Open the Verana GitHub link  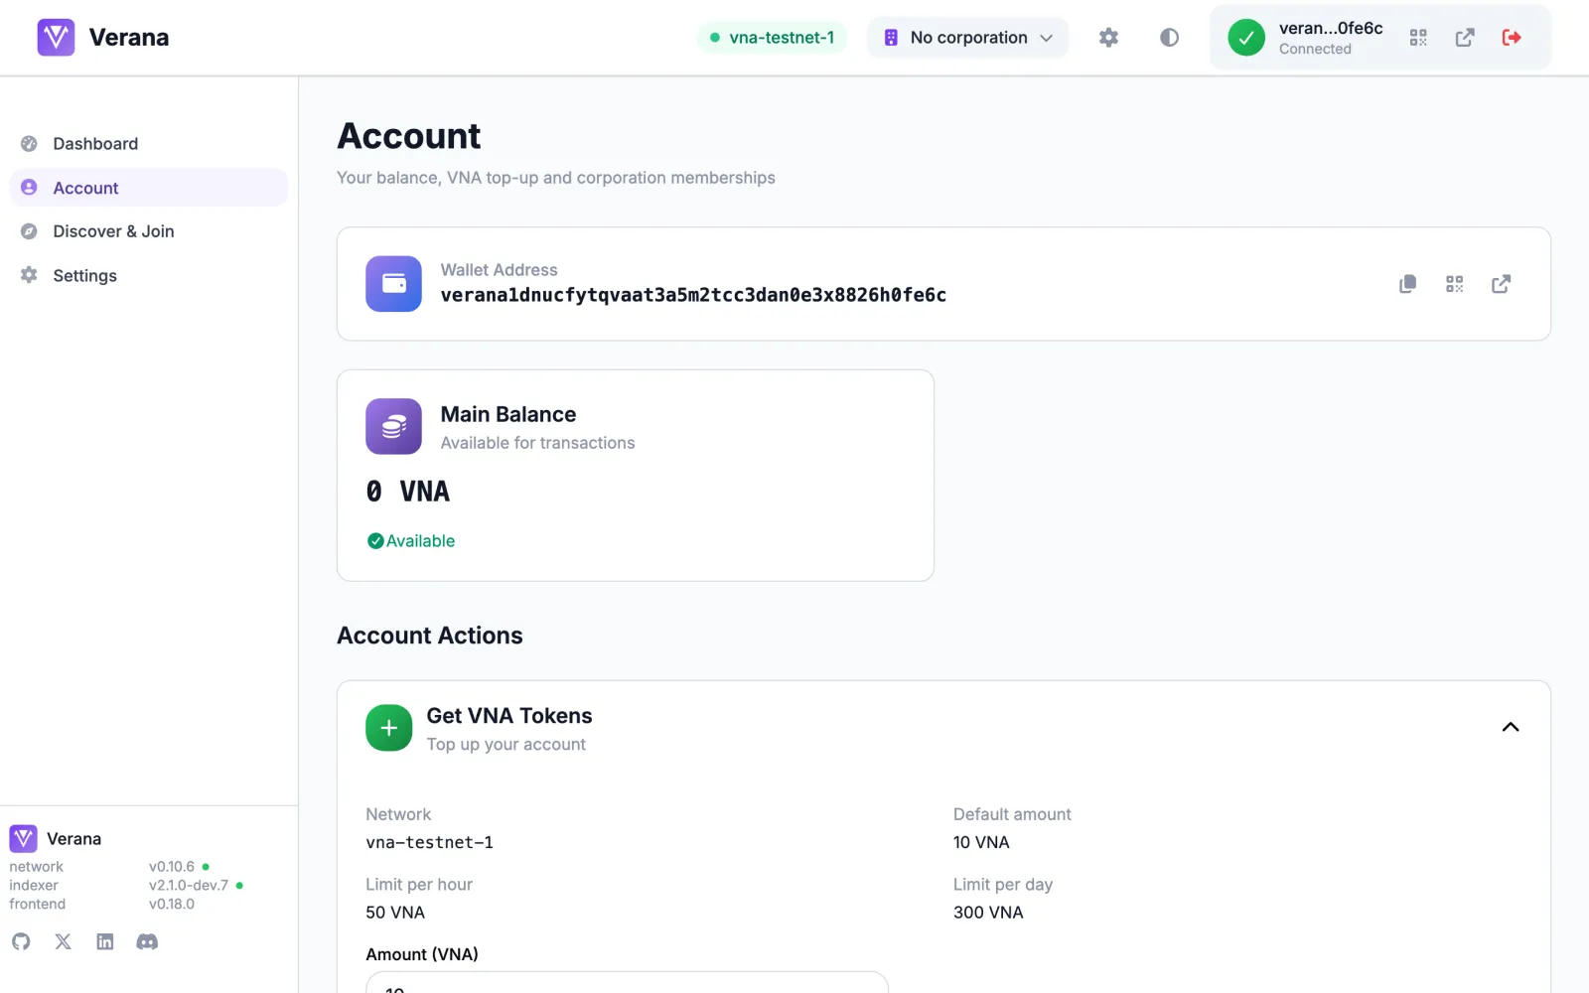tap(21, 941)
